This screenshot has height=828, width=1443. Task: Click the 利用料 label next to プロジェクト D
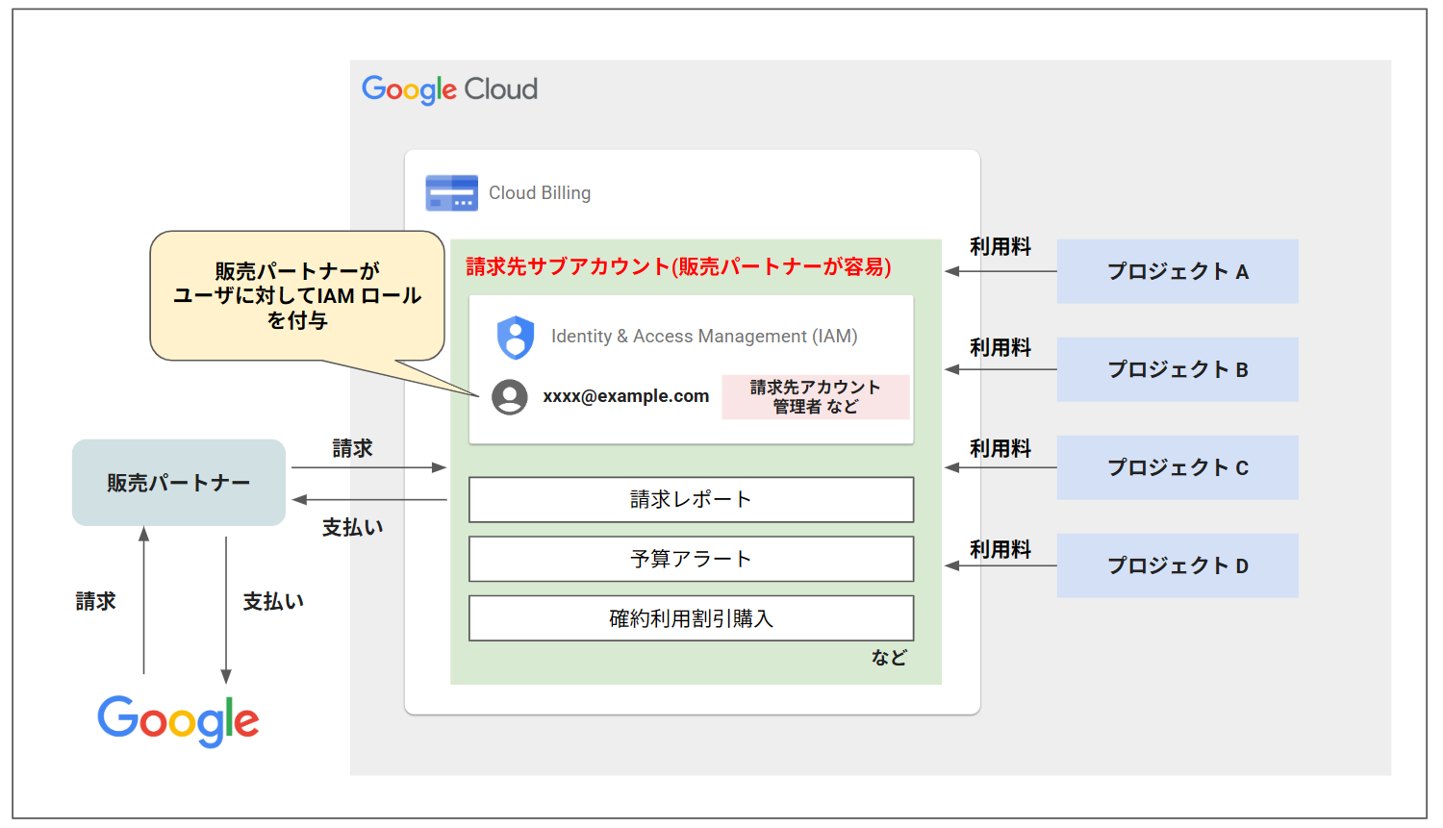pyautogui.click(x=1000, y=550)
